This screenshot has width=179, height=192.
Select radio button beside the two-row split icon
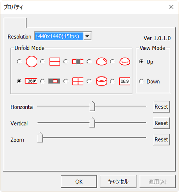coord(43,62)
